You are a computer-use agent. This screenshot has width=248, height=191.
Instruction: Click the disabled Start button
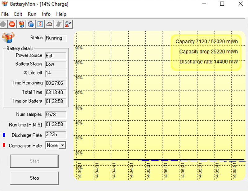pyautogui.click(x=34, y=161)
